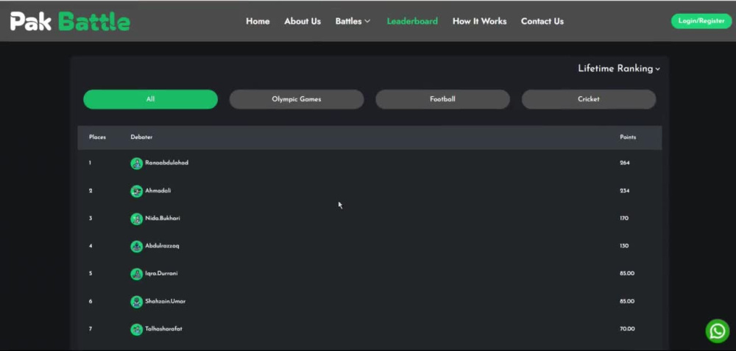Click the 234 points value
This screenshot has width=736, height=351.
coord(625,190)
